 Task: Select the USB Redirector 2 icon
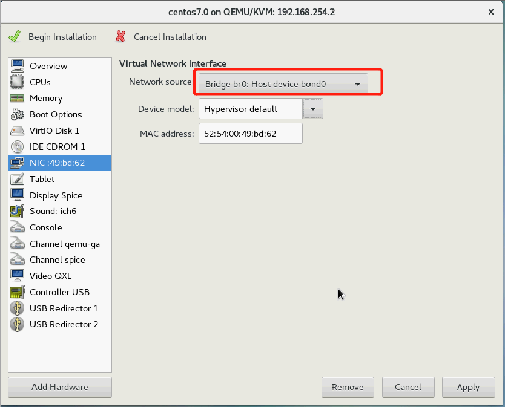(x=17, y=324)
